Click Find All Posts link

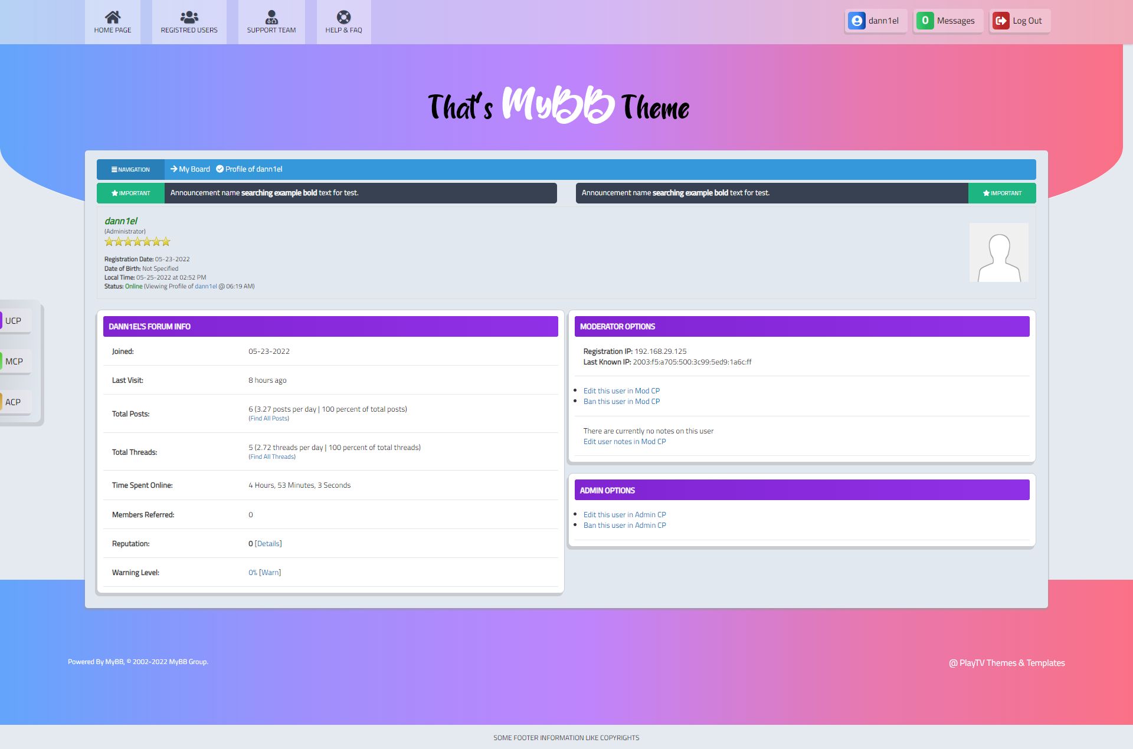point(268,419)
